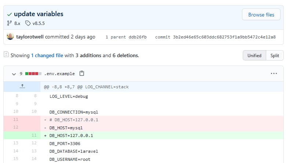The height and width of the screenshot is (163, 286).
Task: Click the hunk header @@ -8,8 +8,7 @@
Action: [x=63, y=87]
